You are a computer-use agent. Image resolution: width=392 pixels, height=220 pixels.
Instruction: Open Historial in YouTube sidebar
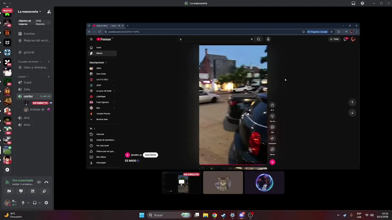[102, 134]
